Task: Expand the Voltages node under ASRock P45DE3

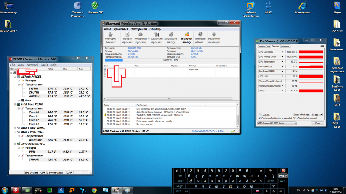Action: [19, 81]
